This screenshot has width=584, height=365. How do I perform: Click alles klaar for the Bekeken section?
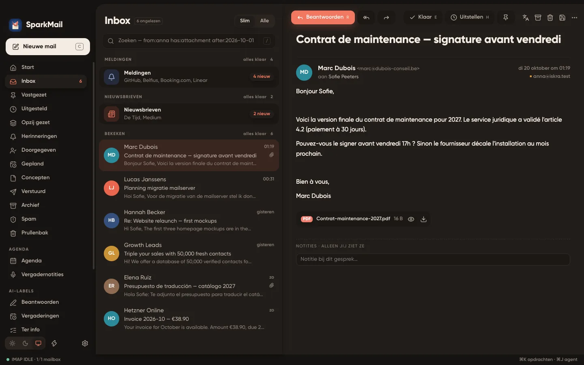click(255, 134)
